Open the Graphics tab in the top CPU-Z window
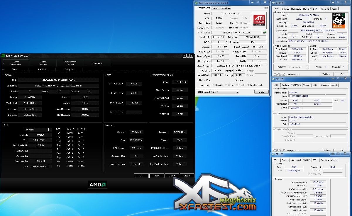Viewport: 352px width, 216px height. coord(325,9)
